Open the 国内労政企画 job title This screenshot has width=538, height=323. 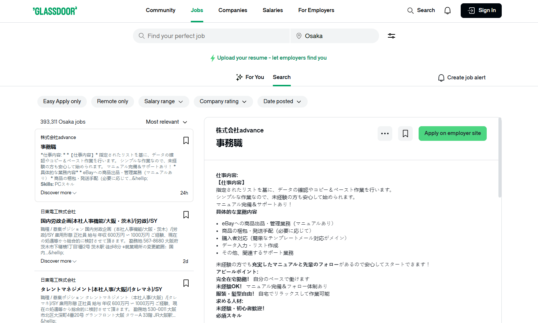99,221
